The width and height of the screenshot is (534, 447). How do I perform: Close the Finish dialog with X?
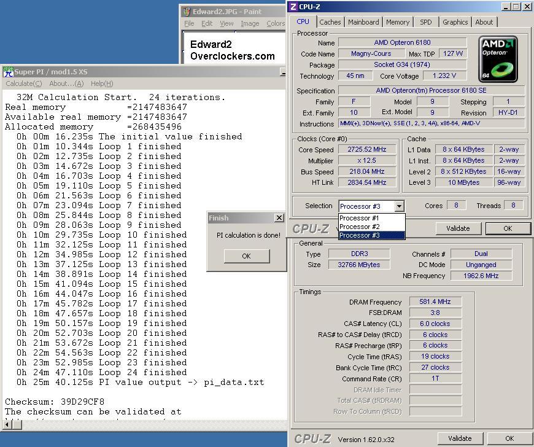pyautogui.click(x=279, y=218)
